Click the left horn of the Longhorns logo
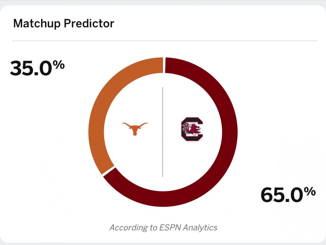 coord(126,124)
